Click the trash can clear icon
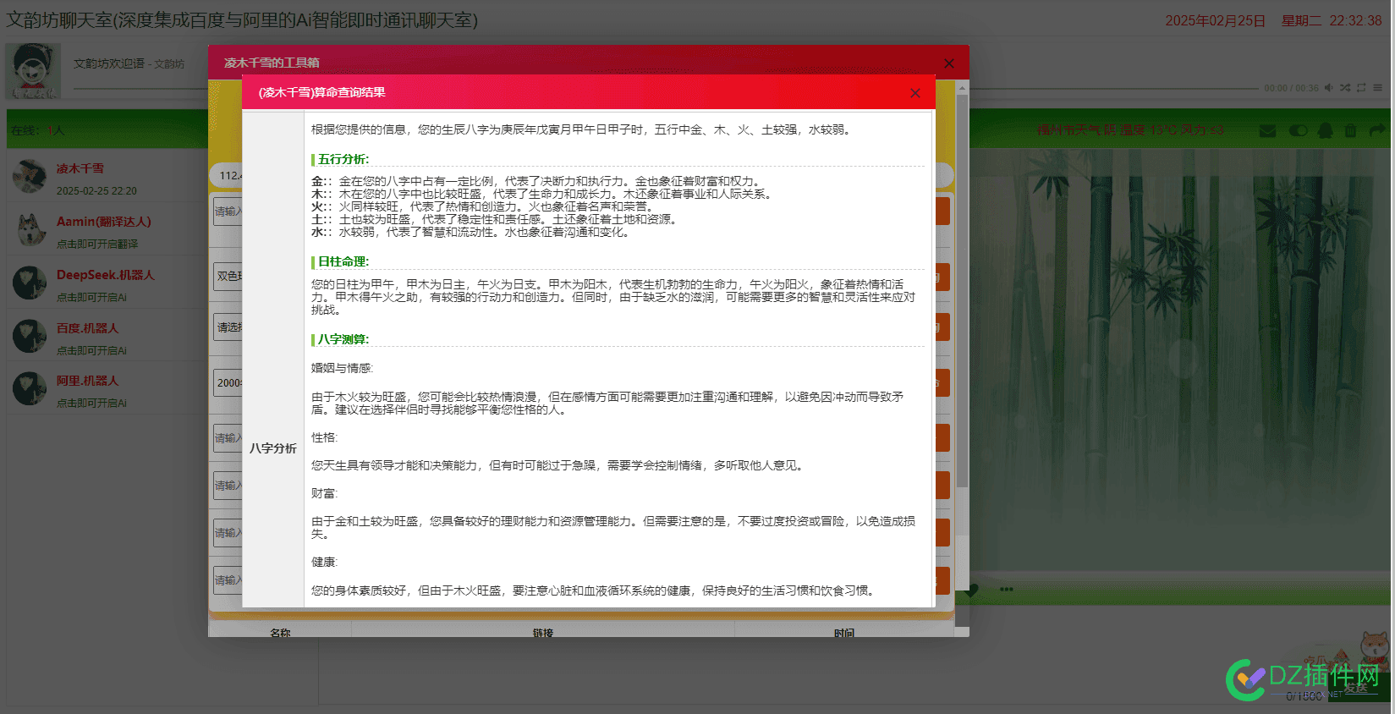 pyautogui.click(x=1350, y=130)
